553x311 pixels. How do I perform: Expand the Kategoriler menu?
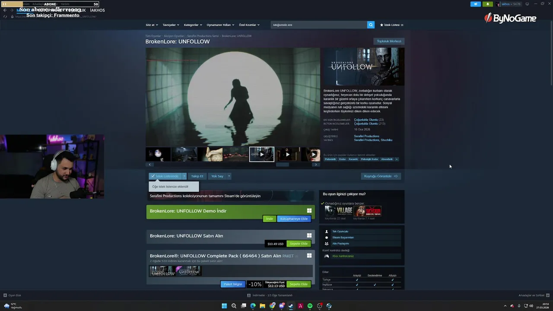193,25
